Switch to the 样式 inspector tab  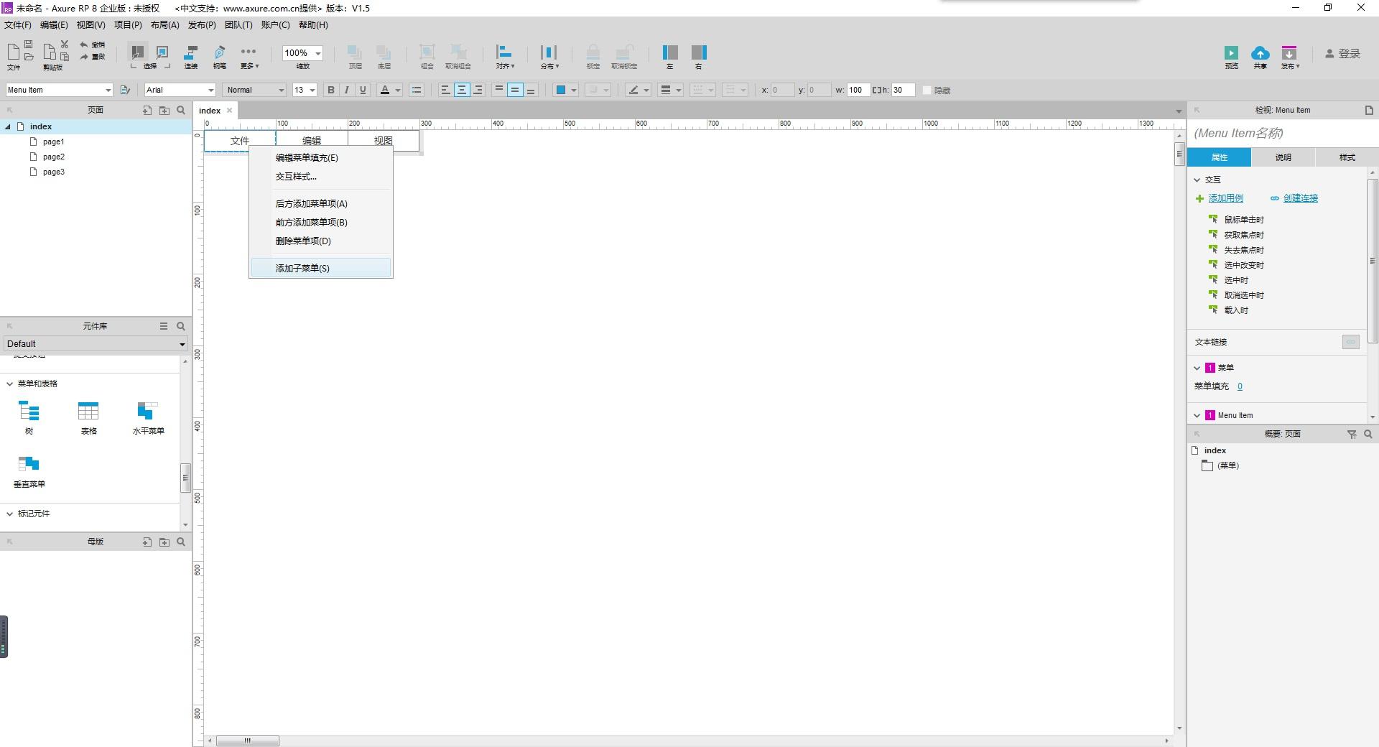1347,157
